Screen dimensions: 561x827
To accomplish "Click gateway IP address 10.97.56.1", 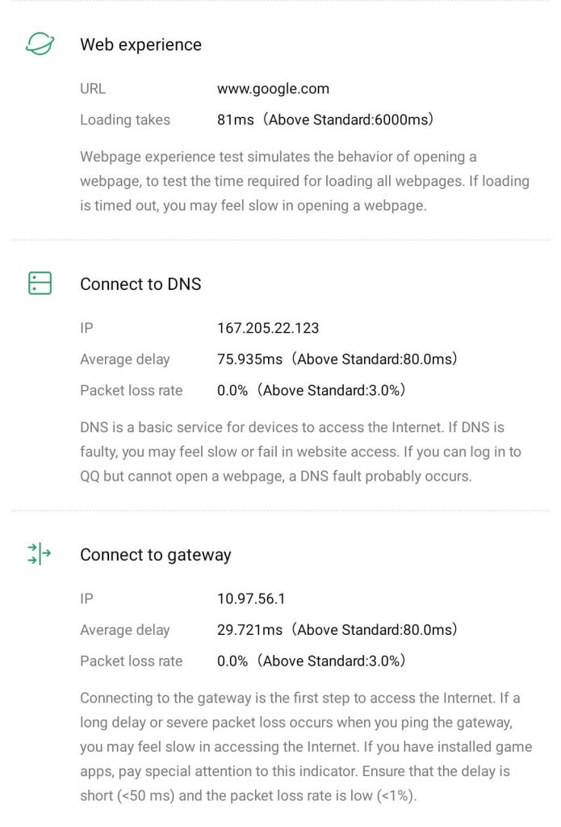I will [x=251, y=598].
